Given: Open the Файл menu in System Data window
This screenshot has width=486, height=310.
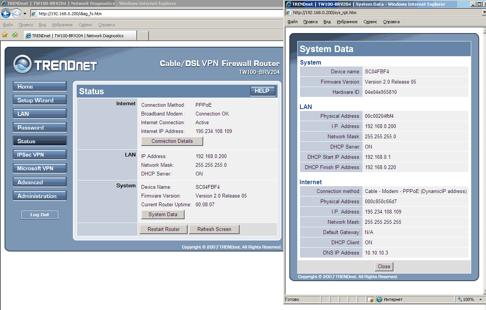Looking at the screenshot, I should [x=293, y=22].
